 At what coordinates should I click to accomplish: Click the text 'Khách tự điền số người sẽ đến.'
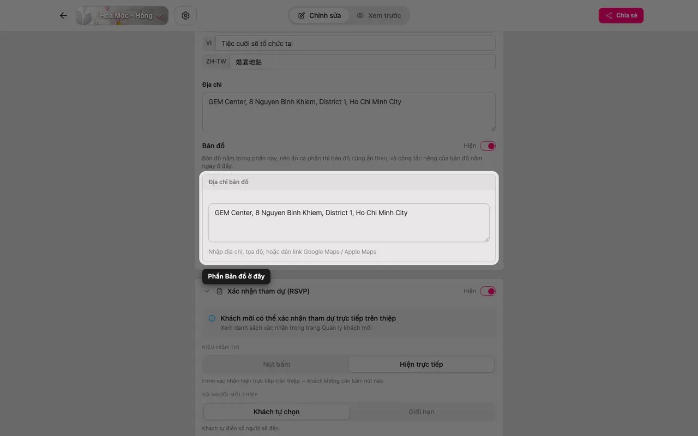(x=241, y=428)
